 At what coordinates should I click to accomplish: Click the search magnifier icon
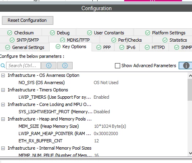pos(3,66)
